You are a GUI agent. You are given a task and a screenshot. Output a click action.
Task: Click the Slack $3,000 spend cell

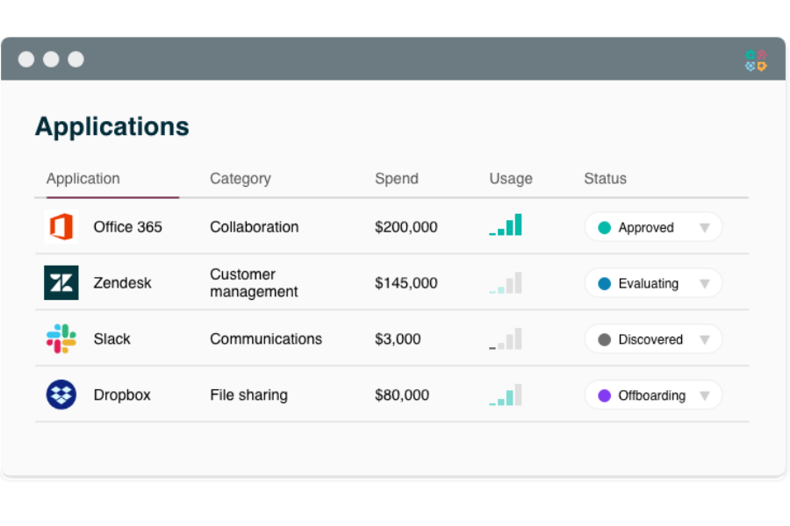398,339
